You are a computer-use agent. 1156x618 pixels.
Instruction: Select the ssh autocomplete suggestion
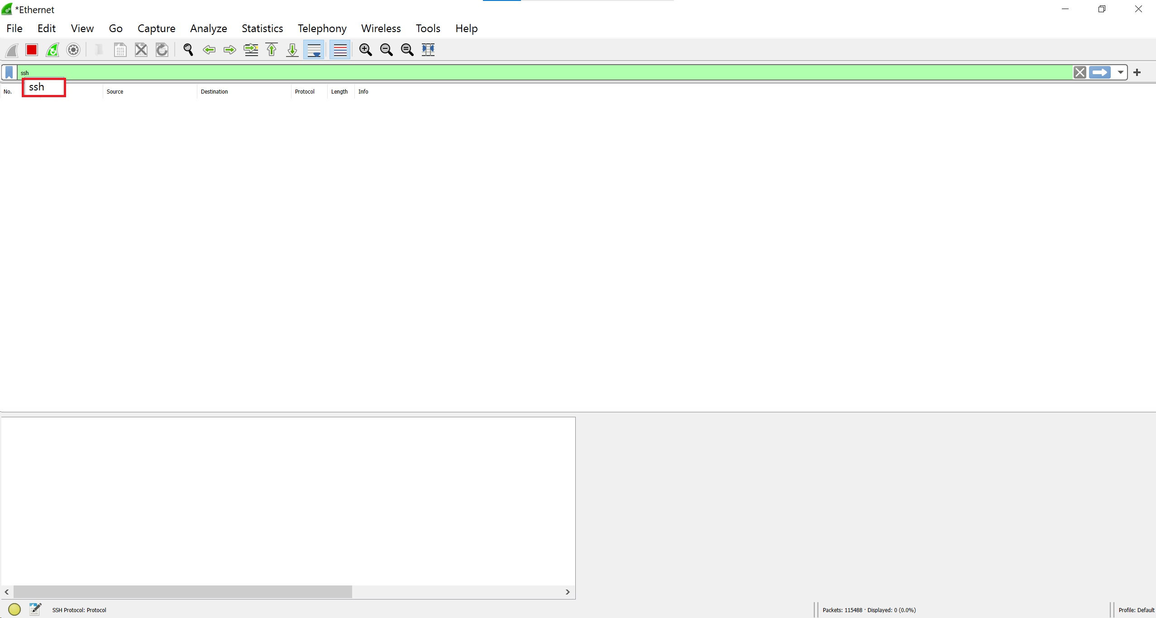[x=44, y=87]
